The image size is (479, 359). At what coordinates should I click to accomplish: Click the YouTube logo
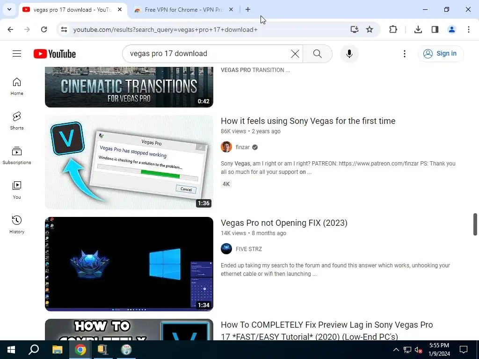pos(55,54)
